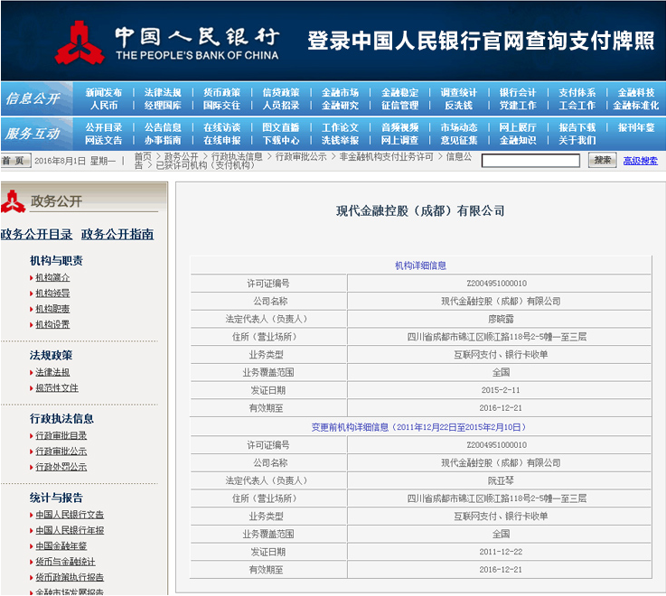The image size is (666, 596).
Task: Click the small red logo beside 政务公开
Action: tap(14, 201)
